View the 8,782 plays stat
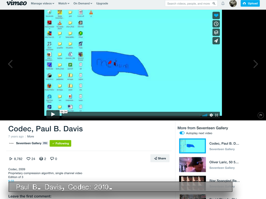 click(x=16, y=159)
